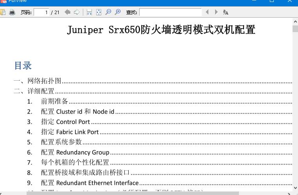This screenshot has height=195, width=298.
Task: Click the page number input field
Action: [41, 13]
